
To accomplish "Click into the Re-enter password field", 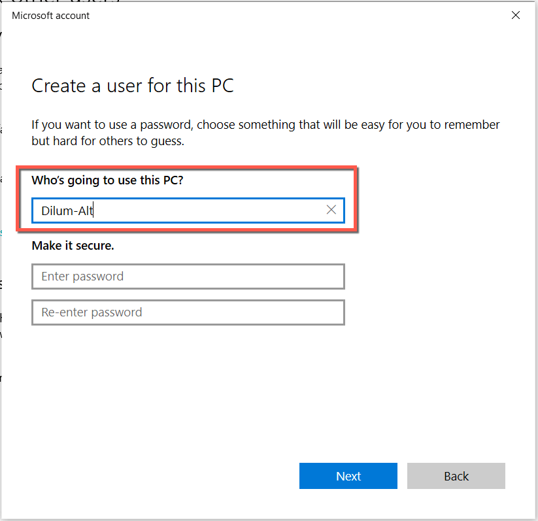I will click(188, 312).
